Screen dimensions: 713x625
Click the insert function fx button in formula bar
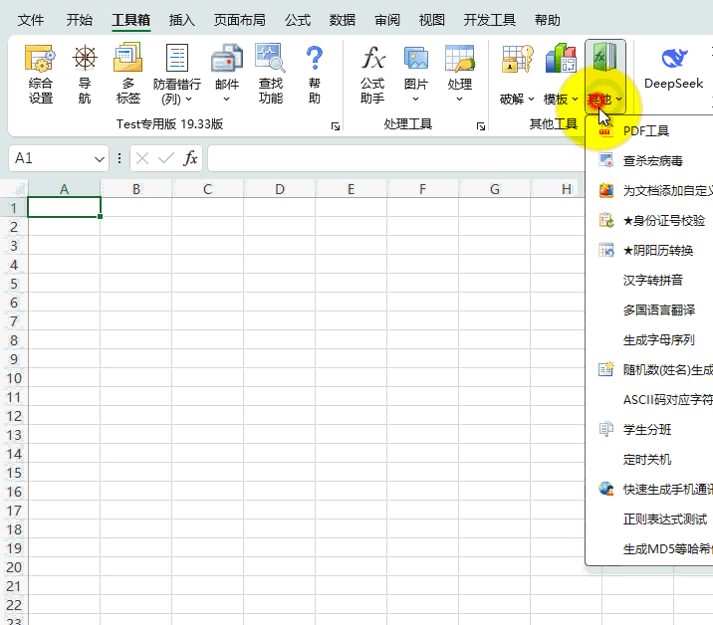click(x=191, y=158)
